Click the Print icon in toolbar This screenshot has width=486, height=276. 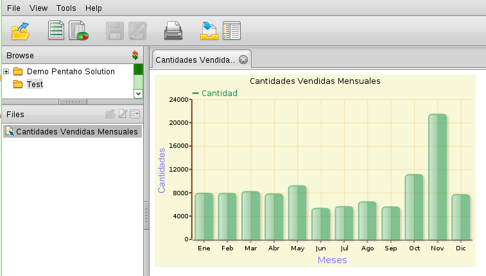click(173, 31)
